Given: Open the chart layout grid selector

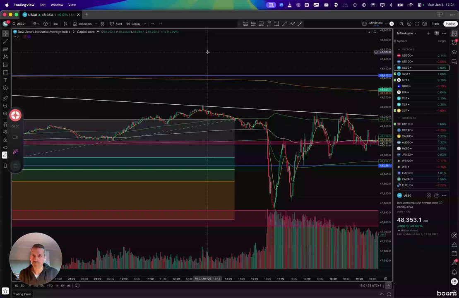Looking at the screenshot, I should click(365, 24).
